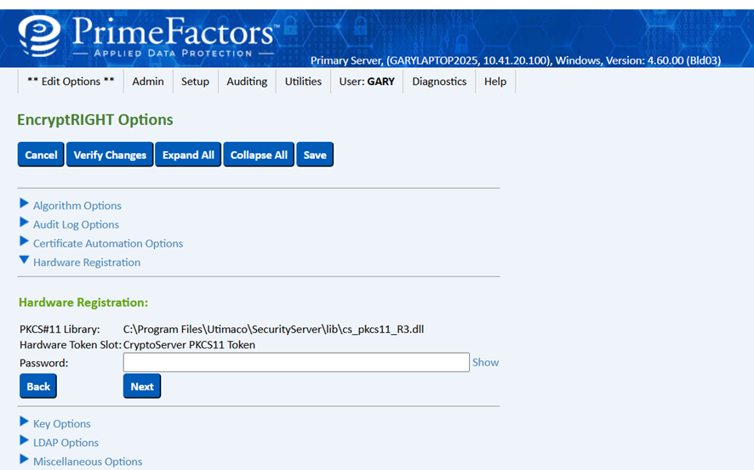754x470 pixels.
Task: Open the User: GARY menu
Action: pyautogui.click(x=367, y=82)
